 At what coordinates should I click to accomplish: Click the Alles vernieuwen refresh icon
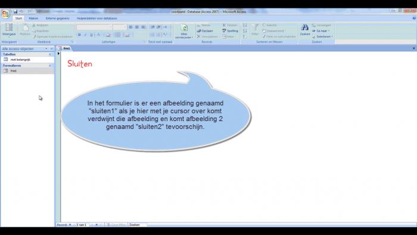click(x=184, y=27)
